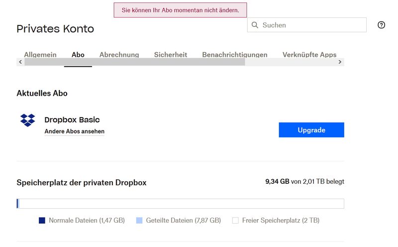This screenshot has width=398, height=247.
Task: Click the Dropbox logo next to Dropbox Basic
Action: point(28,120)
